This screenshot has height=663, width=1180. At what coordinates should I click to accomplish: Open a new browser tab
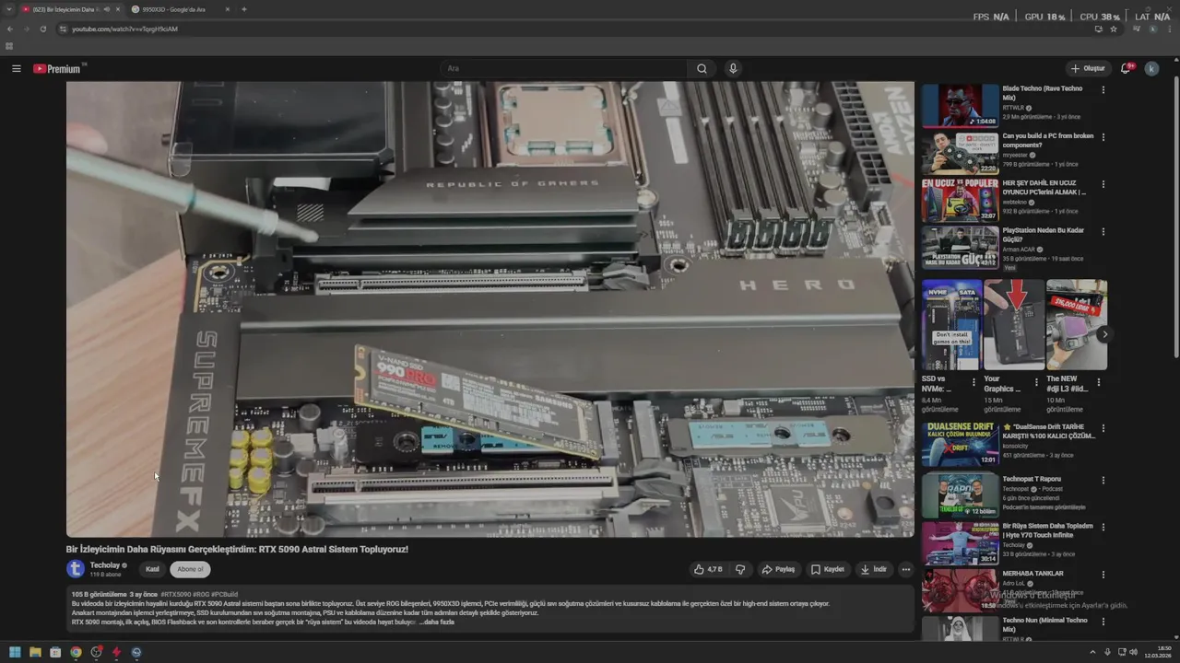tap(243, 9)
